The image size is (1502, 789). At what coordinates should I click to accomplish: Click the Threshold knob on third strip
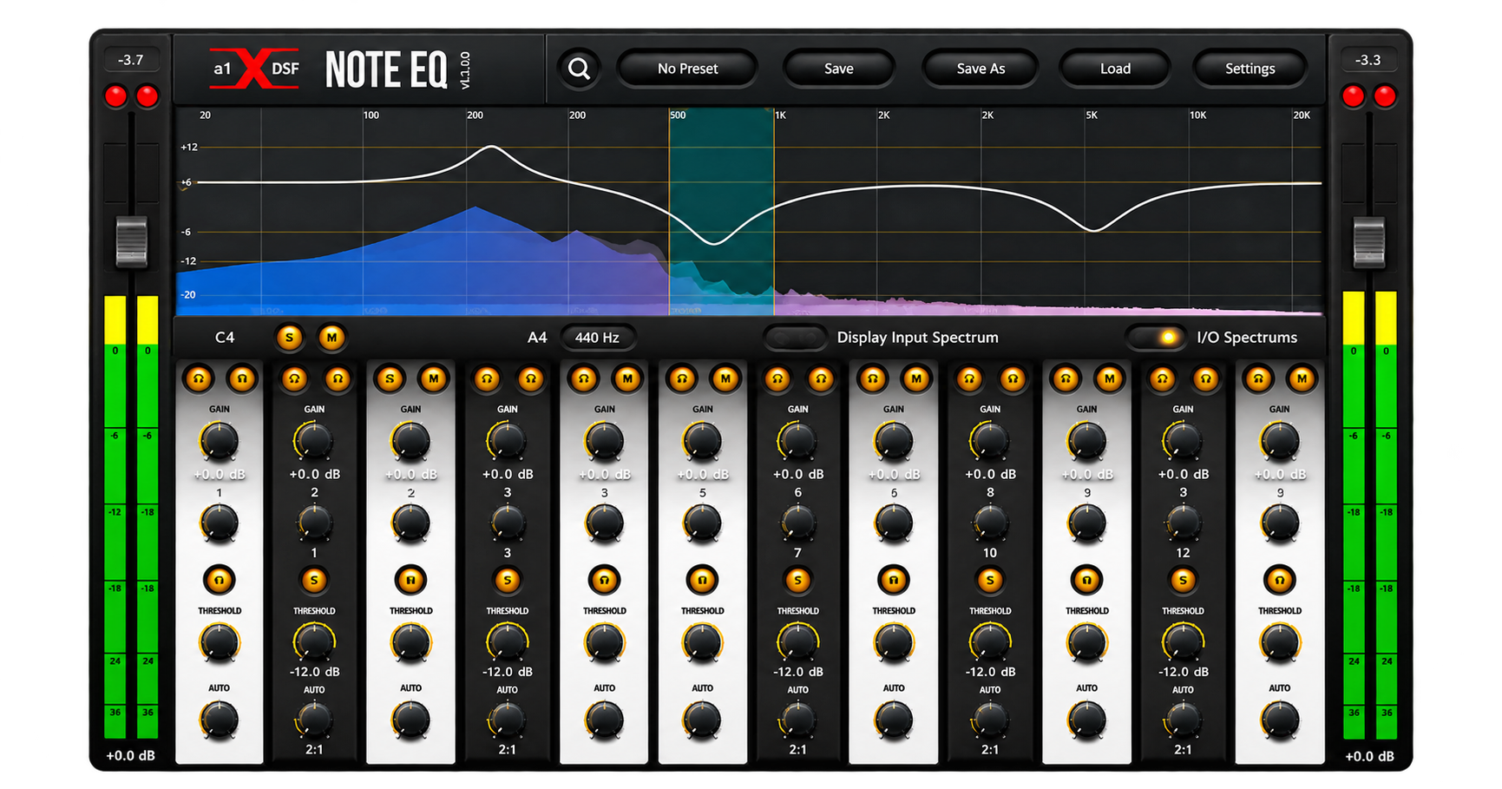click(x=410, y=642)
